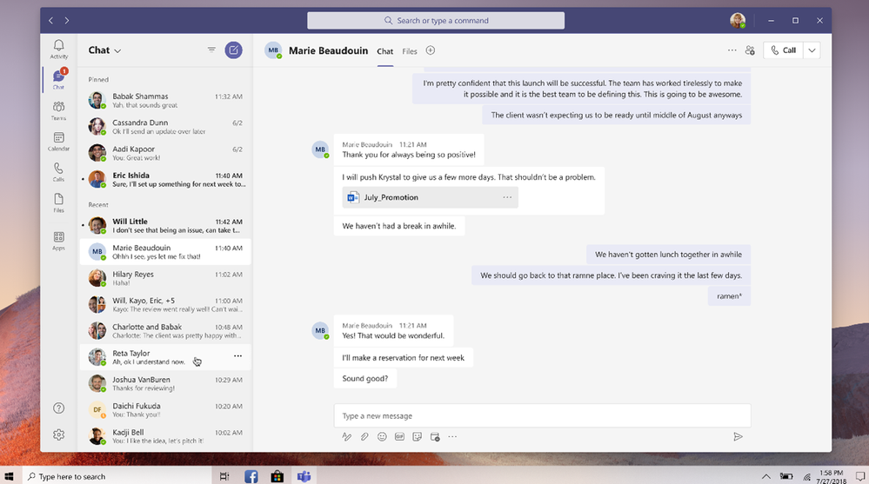Go forward with the navigation arrow
Image resolution: width=869 pixels, height=484 pixels.
click(66, 21)
